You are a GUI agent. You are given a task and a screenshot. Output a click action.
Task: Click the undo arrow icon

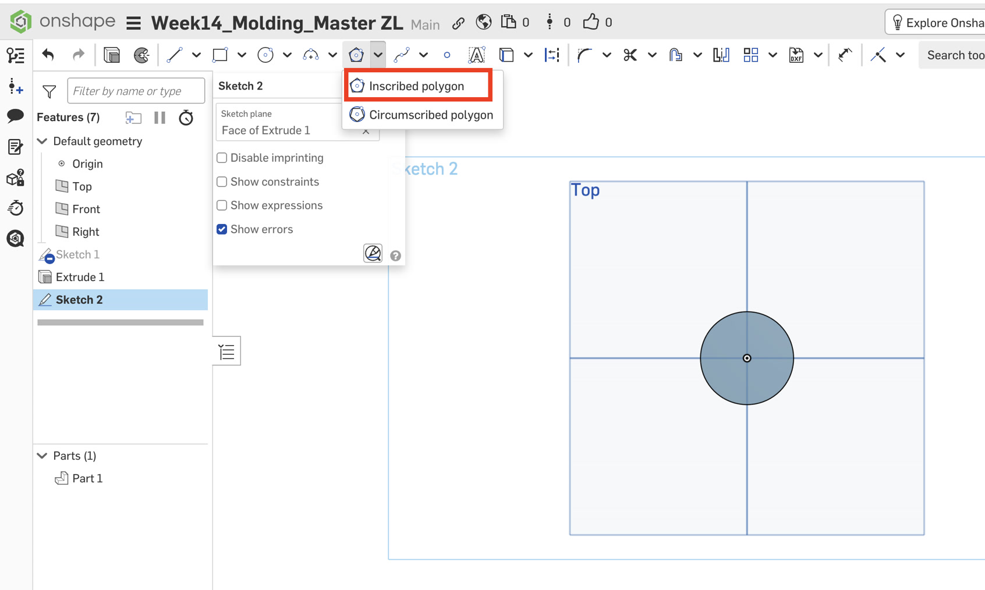(x=48, y=55)
